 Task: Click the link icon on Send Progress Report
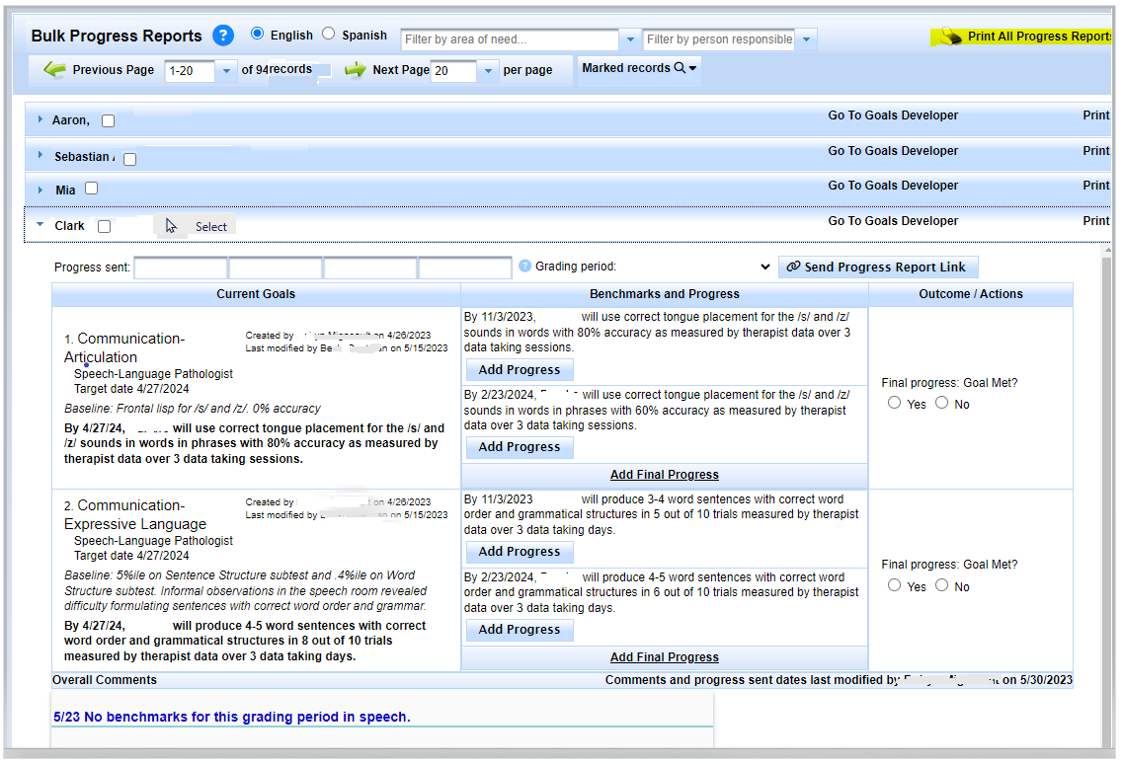tap(793, 267)
